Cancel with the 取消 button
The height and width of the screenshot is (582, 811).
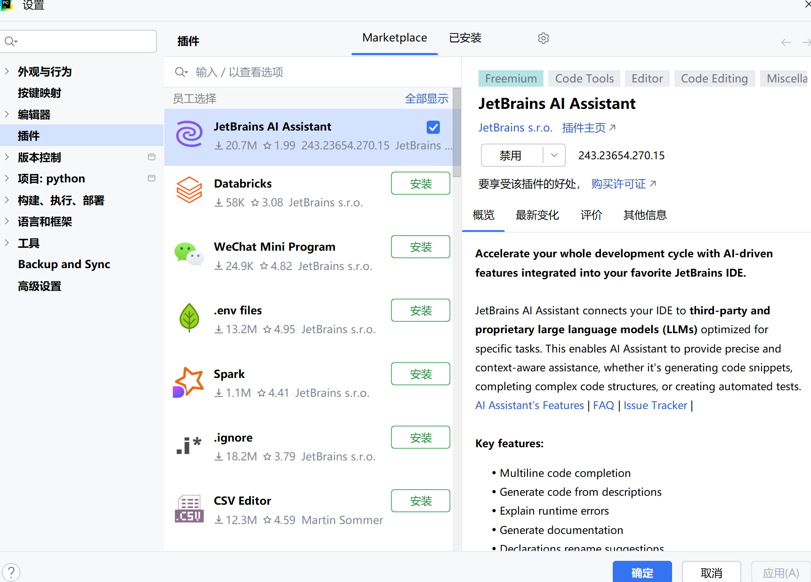click(712, 573)
